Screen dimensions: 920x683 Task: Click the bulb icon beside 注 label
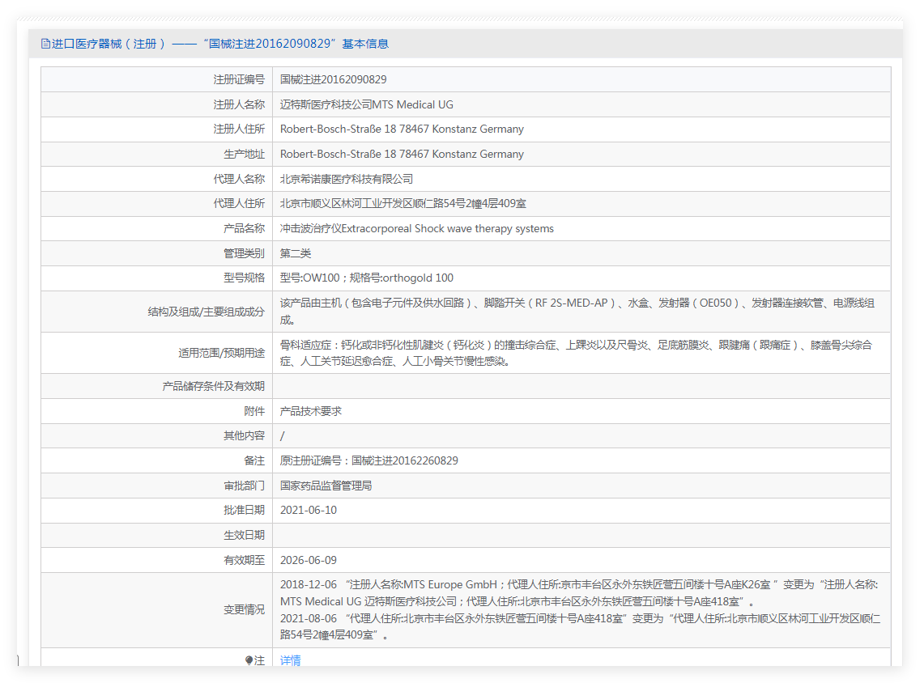(x=249, y=660)
